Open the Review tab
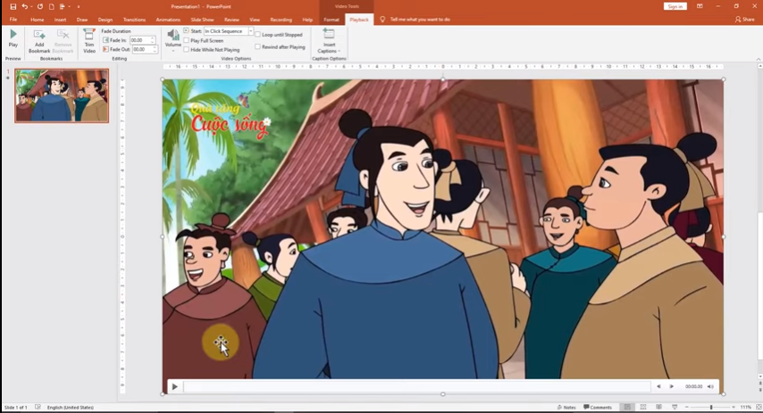763x413 pixels. click(231, 20)
